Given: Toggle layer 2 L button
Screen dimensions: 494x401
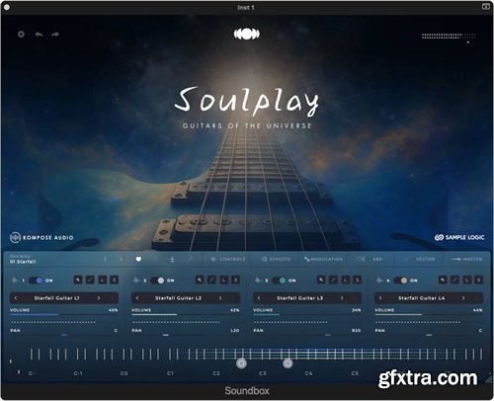Looking at the screenshot, I should (x=224, y=280).
